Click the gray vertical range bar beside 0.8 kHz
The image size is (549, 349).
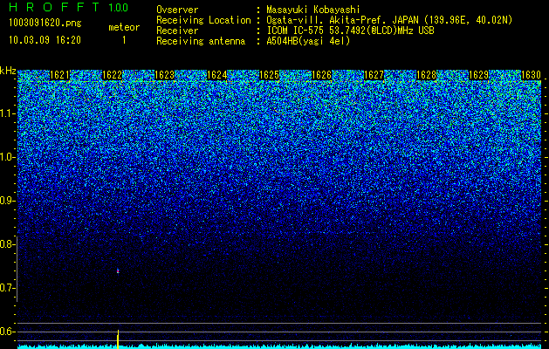pyautogui.click(x=17, y=269)
